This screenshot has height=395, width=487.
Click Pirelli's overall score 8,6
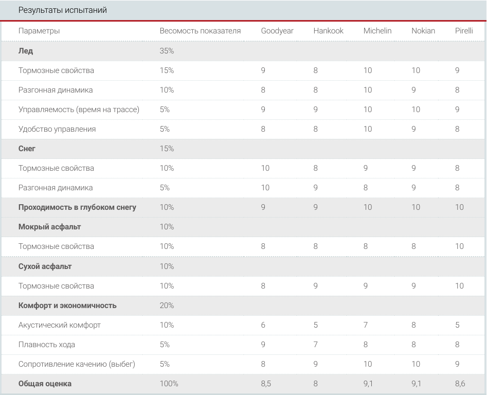coord(460,384)
